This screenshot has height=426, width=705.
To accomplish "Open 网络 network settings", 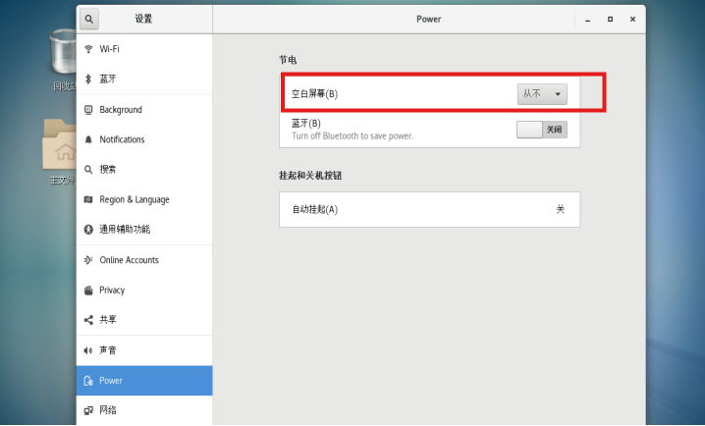I will point(144,410).
